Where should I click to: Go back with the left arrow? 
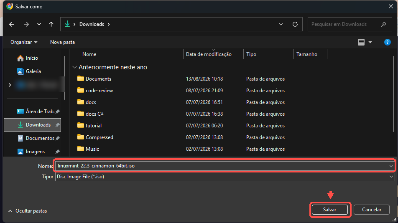coord(12,24)
